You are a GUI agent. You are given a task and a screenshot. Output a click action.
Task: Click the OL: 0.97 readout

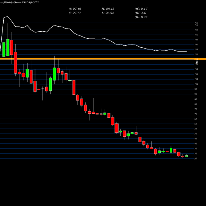(141, 17)
